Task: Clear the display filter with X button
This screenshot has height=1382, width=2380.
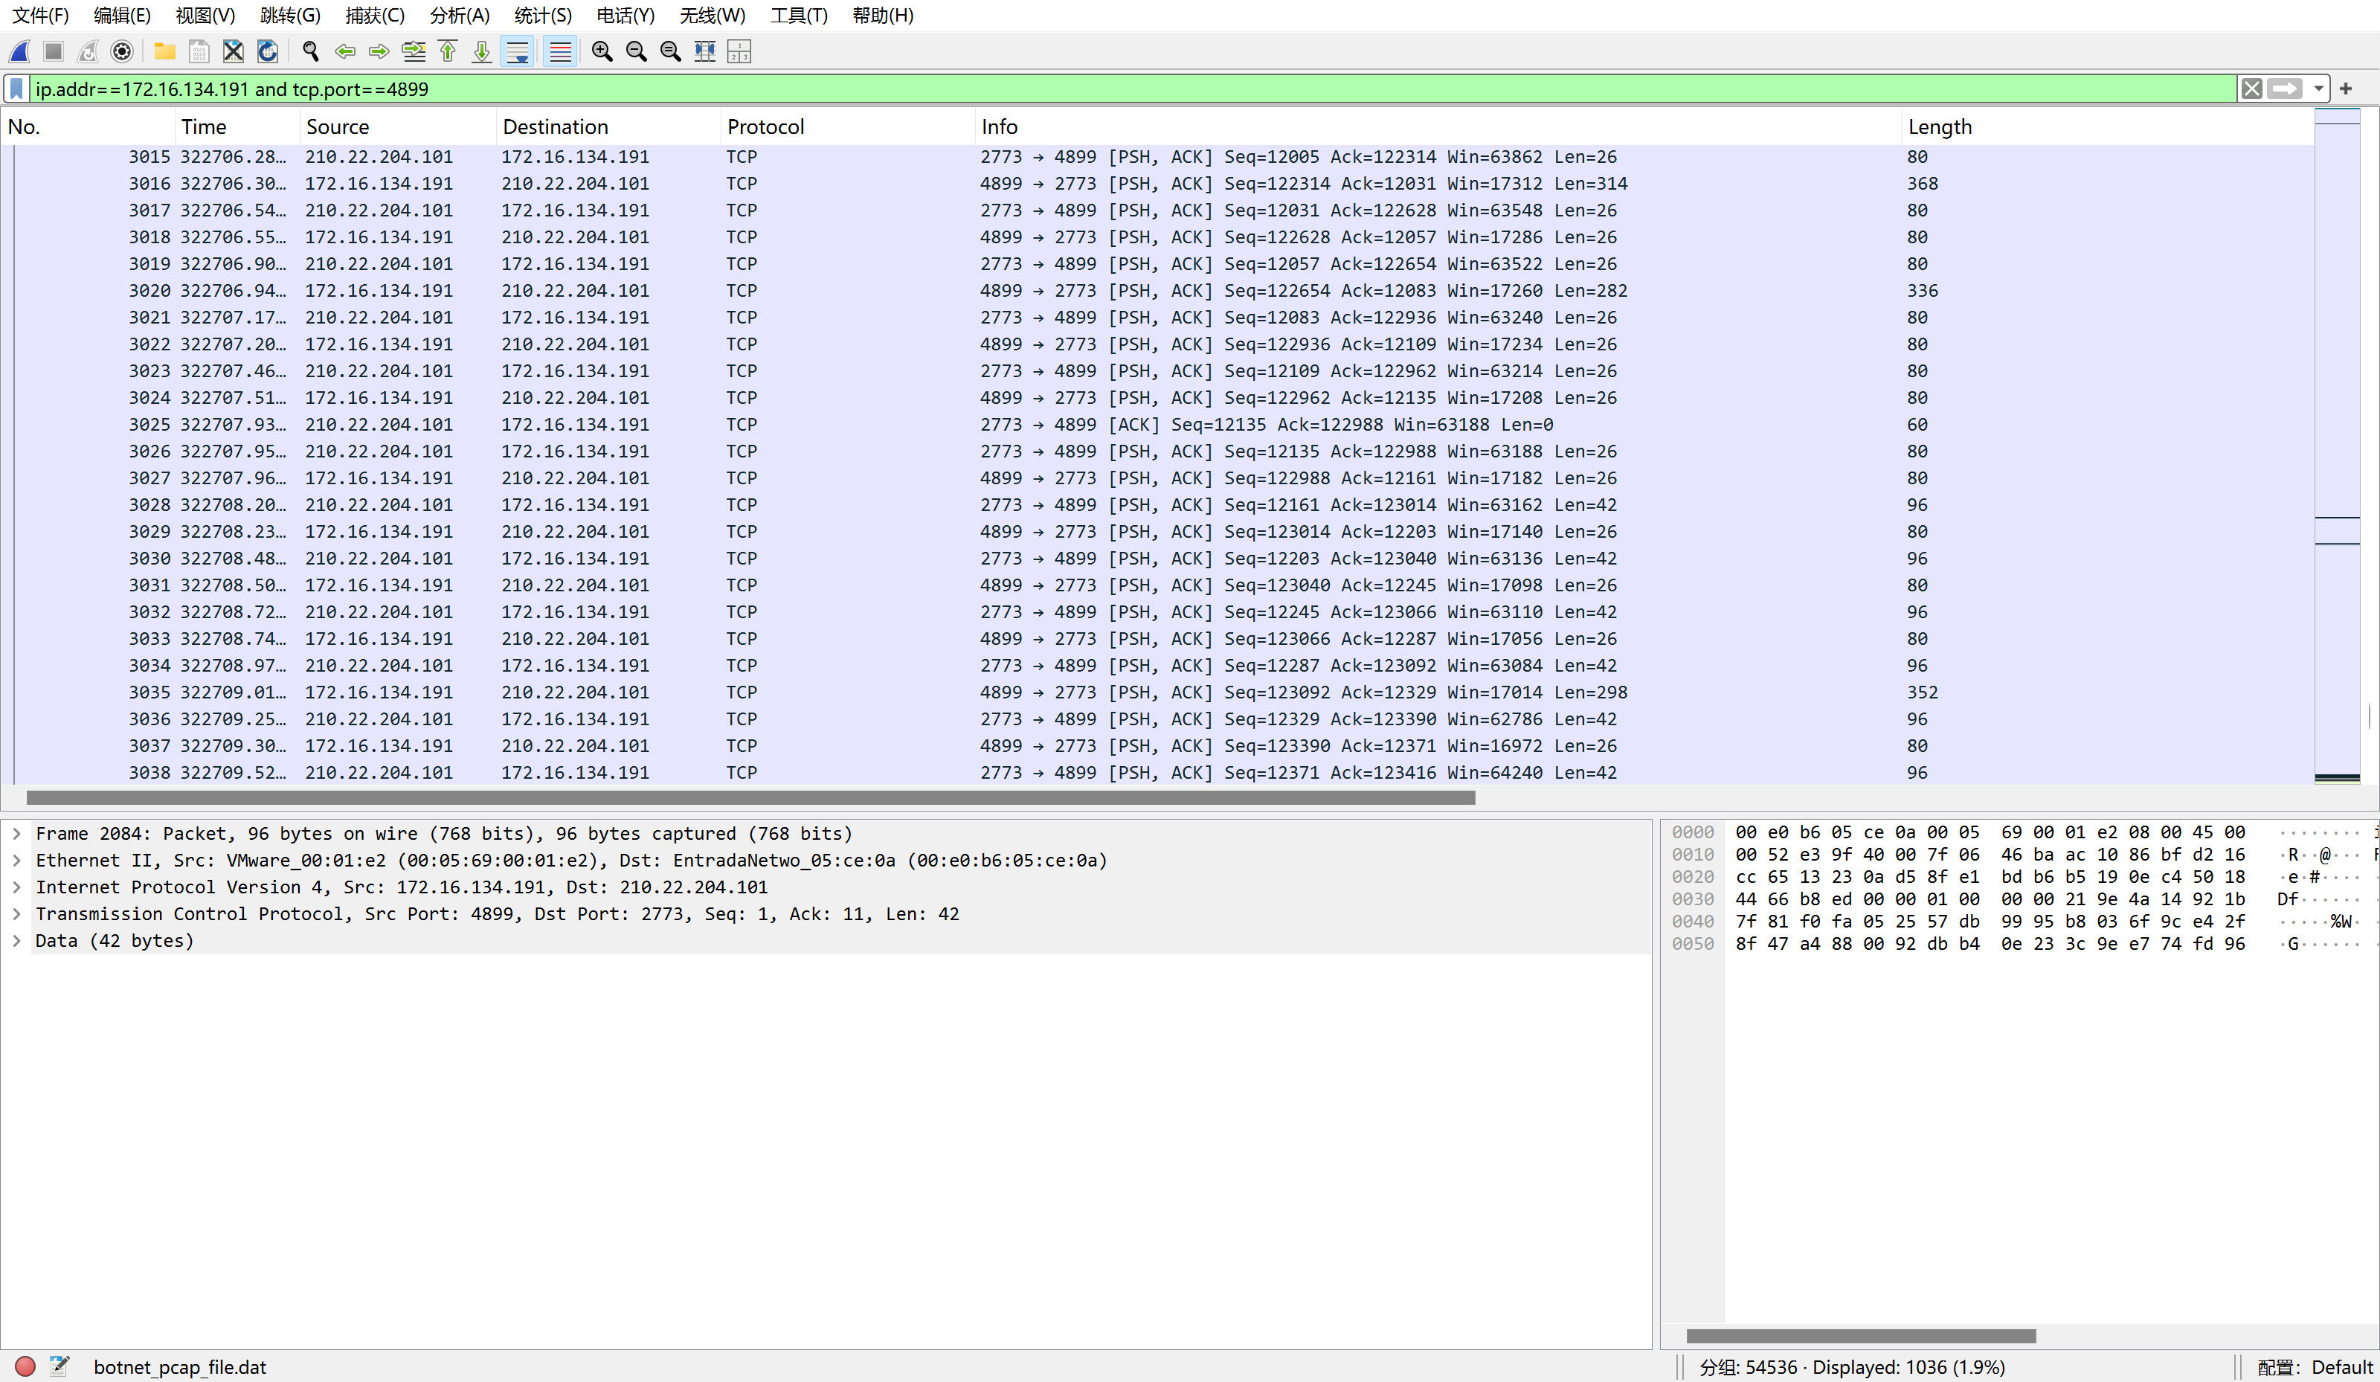Action: point(2251,89)
